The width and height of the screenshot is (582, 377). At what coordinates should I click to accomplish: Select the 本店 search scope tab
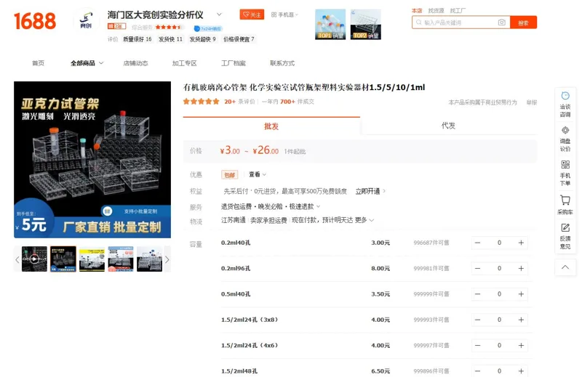[x=417, y=10]
